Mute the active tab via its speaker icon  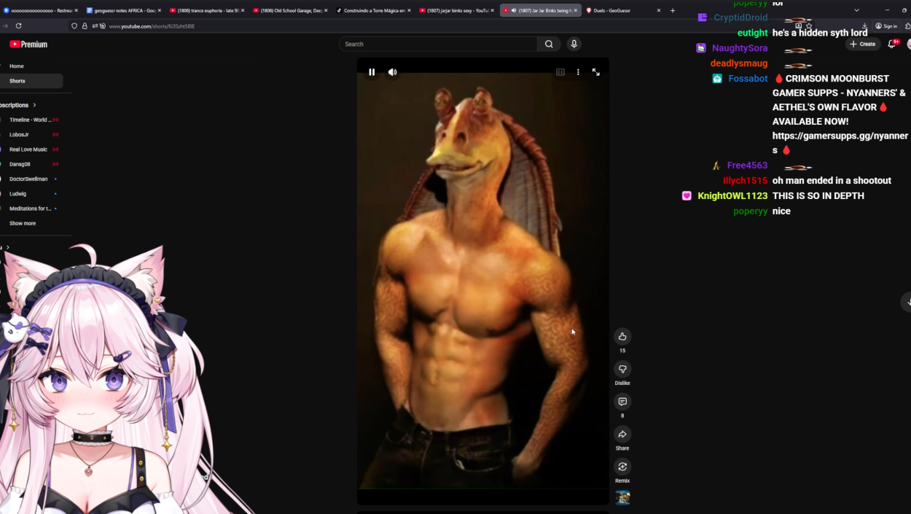click(514, 10)
